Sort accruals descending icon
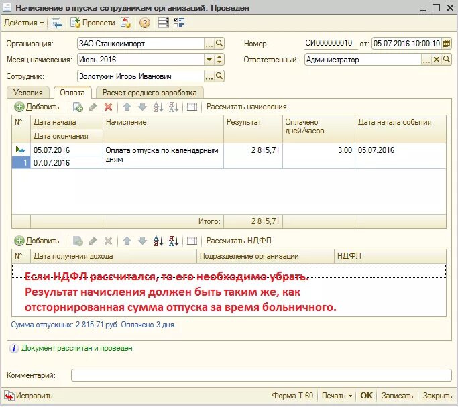Screen dimensions: 458x407 (x=174, y=107)
